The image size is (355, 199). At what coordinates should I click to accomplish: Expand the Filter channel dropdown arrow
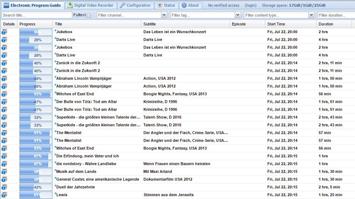pyautogui.click(x=164, y=15)
